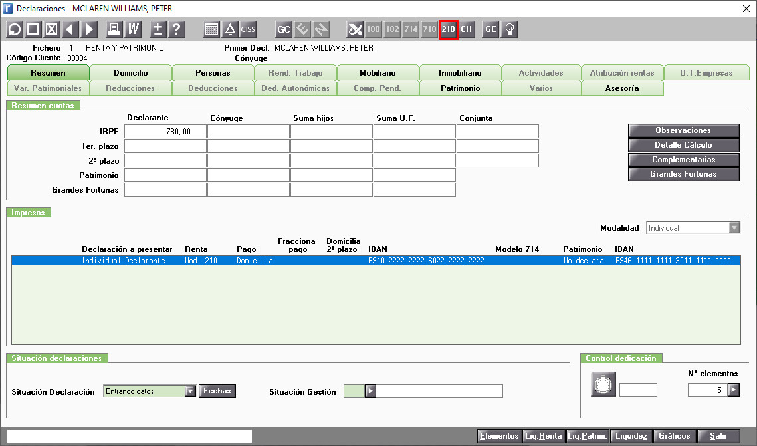Click the W toolbar icon
The width and height of the screenshot is (757, 446).
[133, 29]
